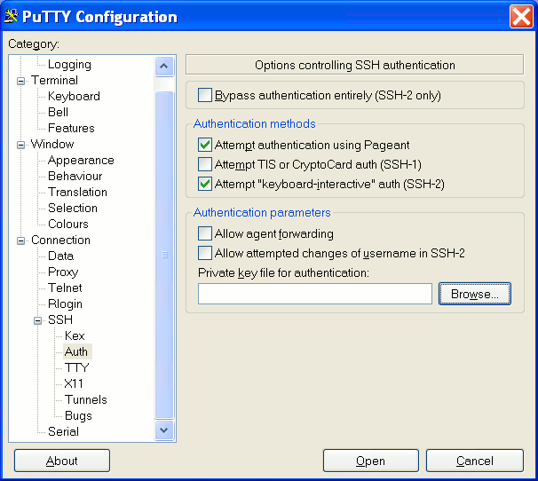Click the Browse... button for key file
The width and height of the screenshot is (538, 481).
pos(475,294)
